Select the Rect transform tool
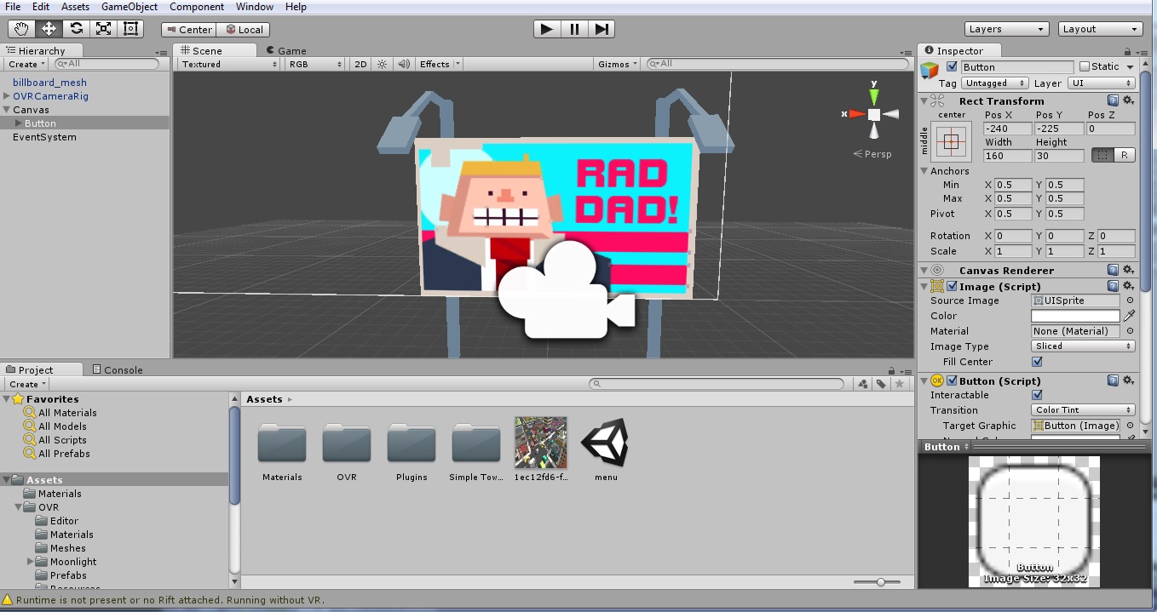This screenshot has width=1157, height=612. pos(130,28)
